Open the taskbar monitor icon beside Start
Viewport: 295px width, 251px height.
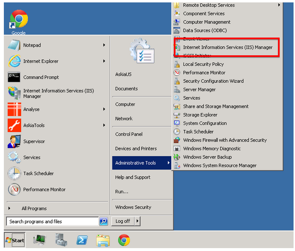(40, 240)
